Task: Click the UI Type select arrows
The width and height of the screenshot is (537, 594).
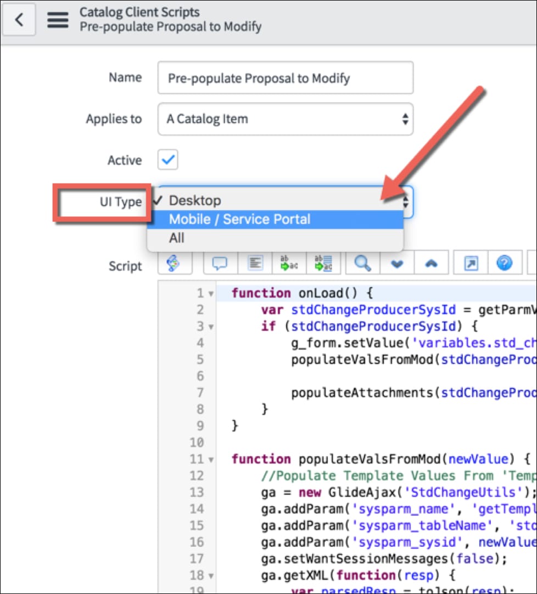Action: 406,201
